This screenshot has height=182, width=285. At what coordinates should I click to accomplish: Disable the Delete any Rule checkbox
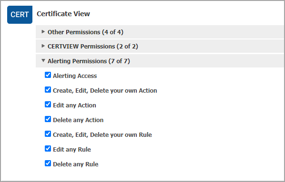[48, 163]
